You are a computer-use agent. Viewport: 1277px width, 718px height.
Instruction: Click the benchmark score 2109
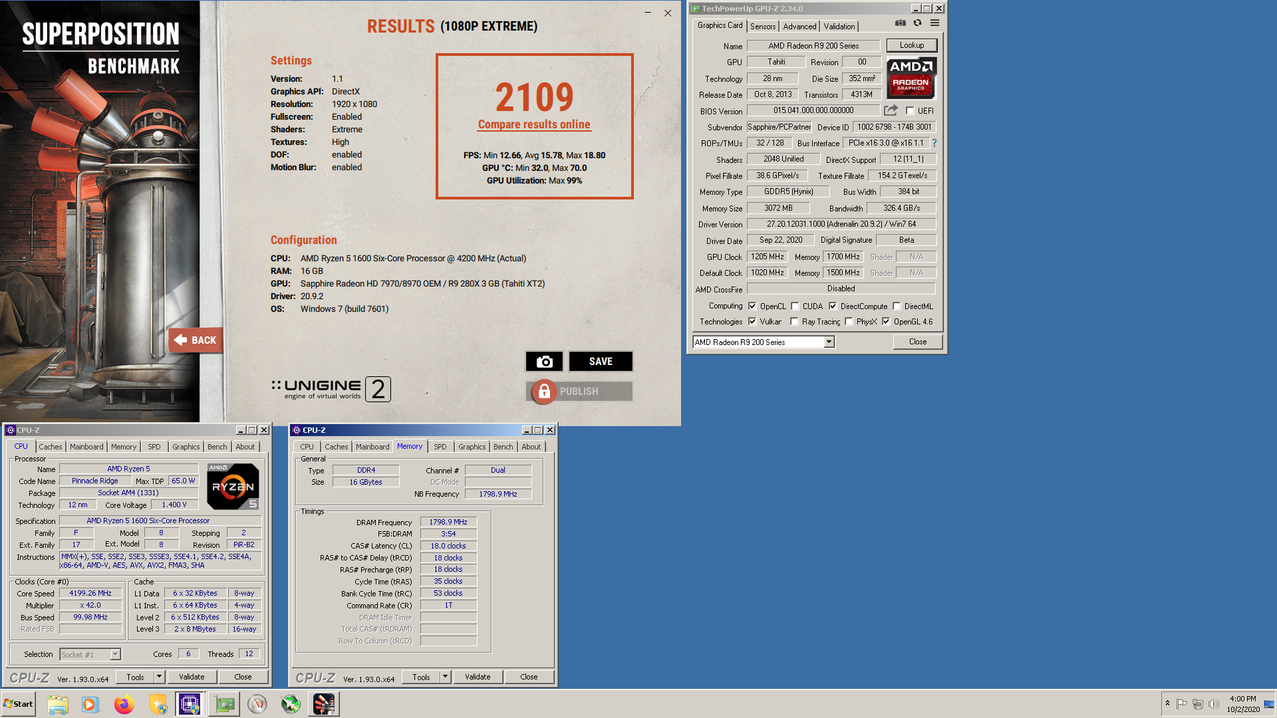point(534,97)
